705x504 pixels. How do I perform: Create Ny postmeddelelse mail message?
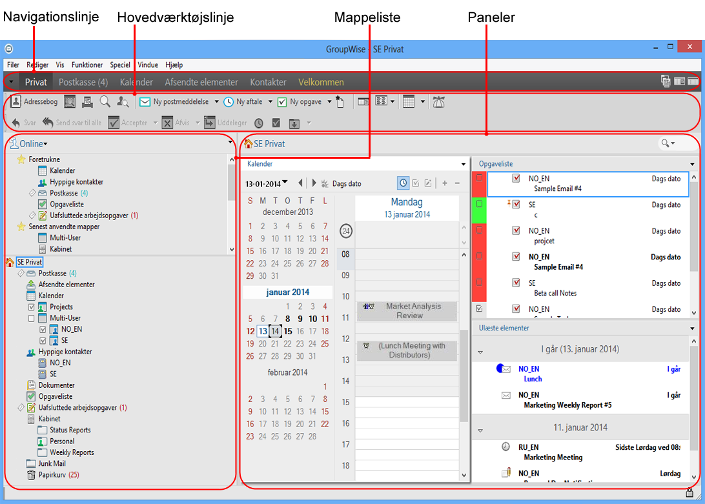[x=174, y=101]
